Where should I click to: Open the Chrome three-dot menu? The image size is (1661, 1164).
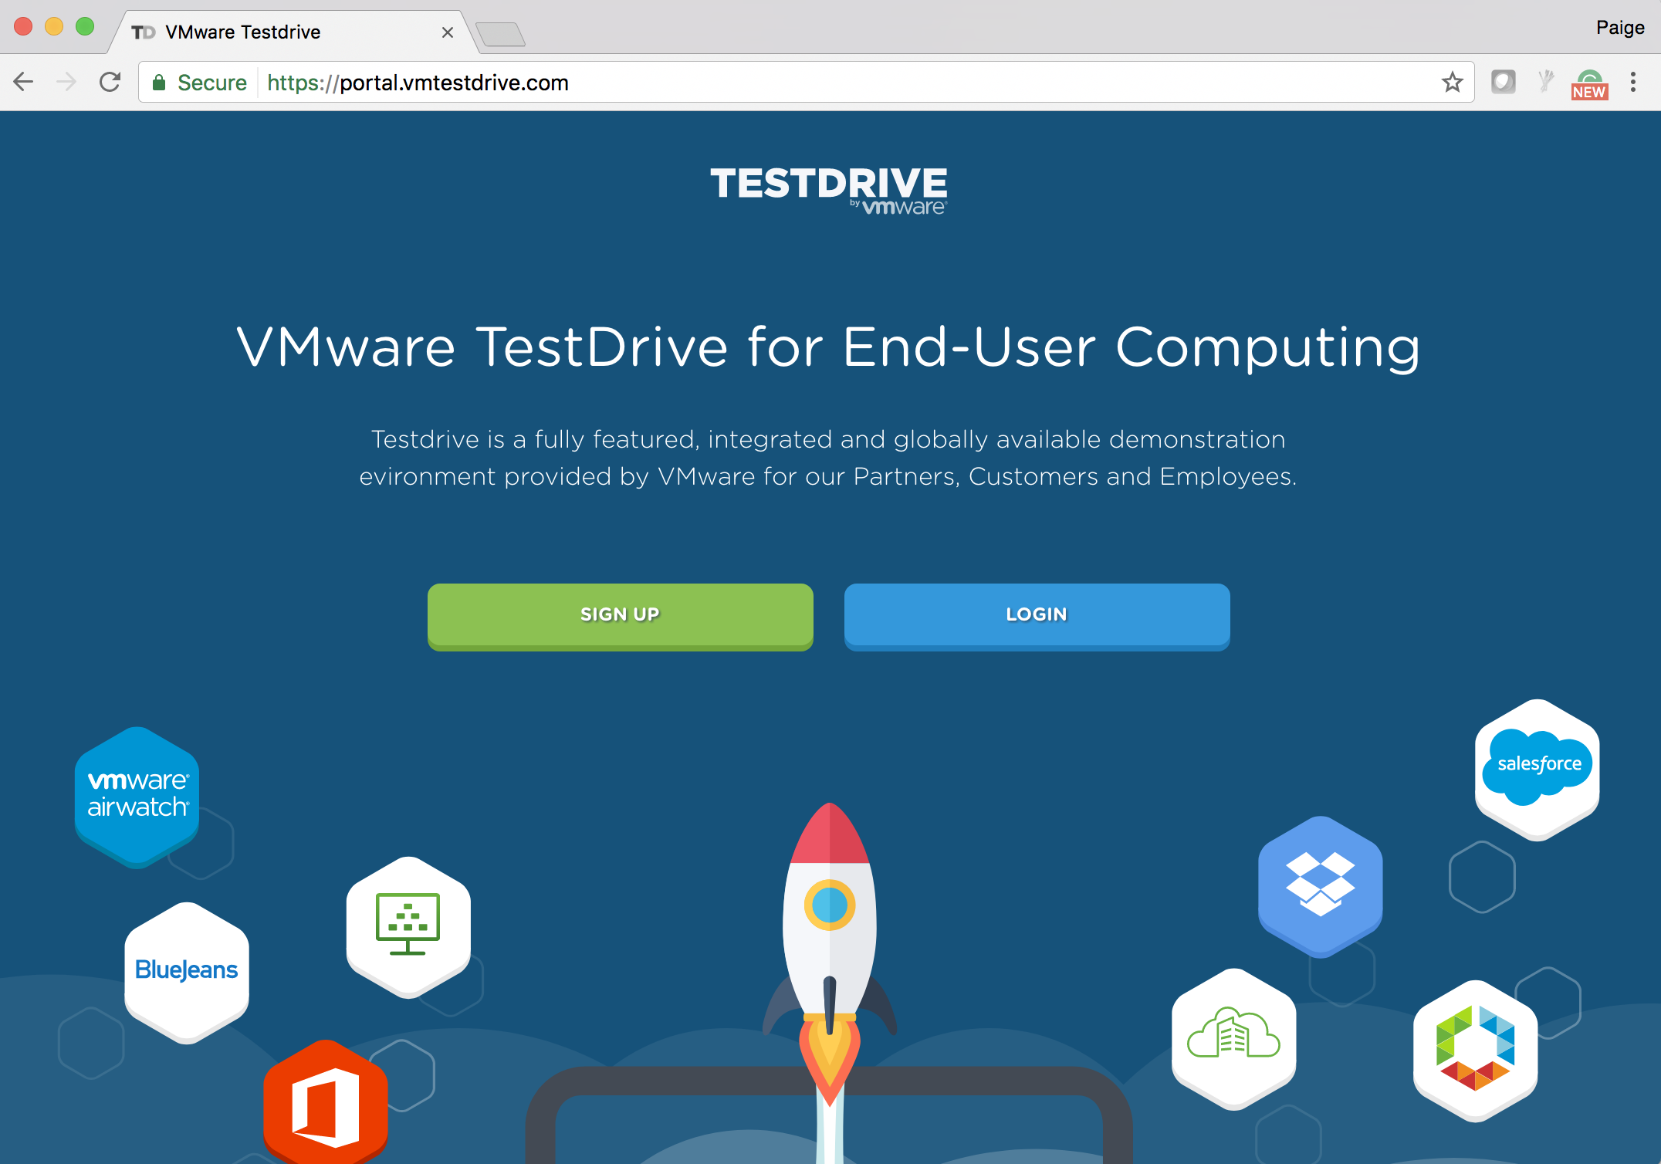(1633, 82)
